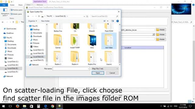195x109 pixels.
Task: Open dialog help (question mark icon)
Action: [118, 21]
